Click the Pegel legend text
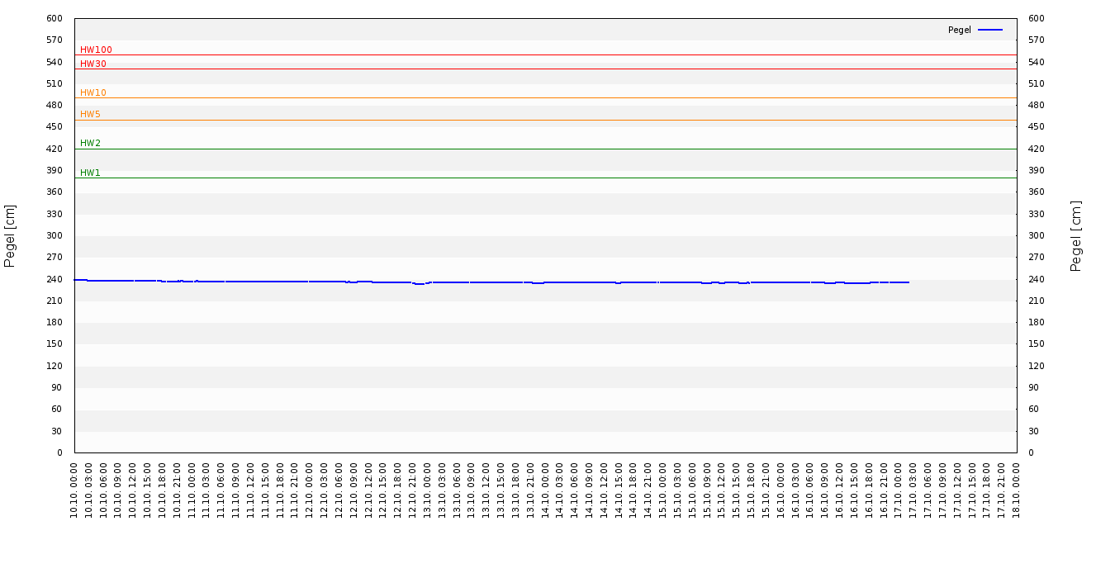The height and width of the screenshot is (578, 1115). coord(959,31)
